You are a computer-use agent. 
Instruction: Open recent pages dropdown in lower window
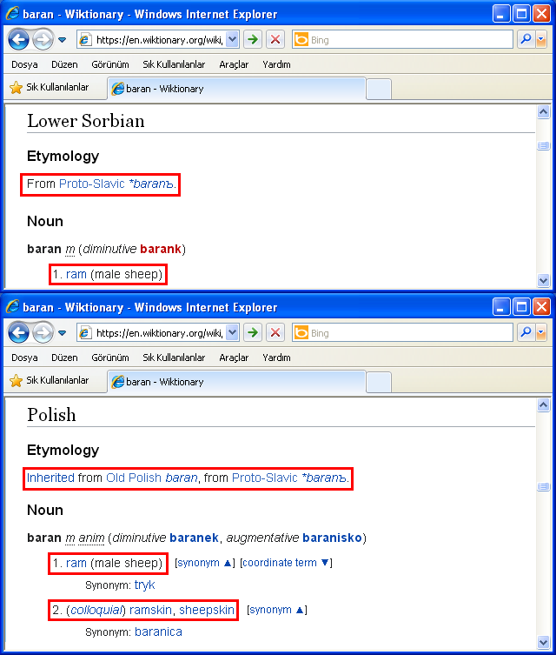tap(63, 333)
